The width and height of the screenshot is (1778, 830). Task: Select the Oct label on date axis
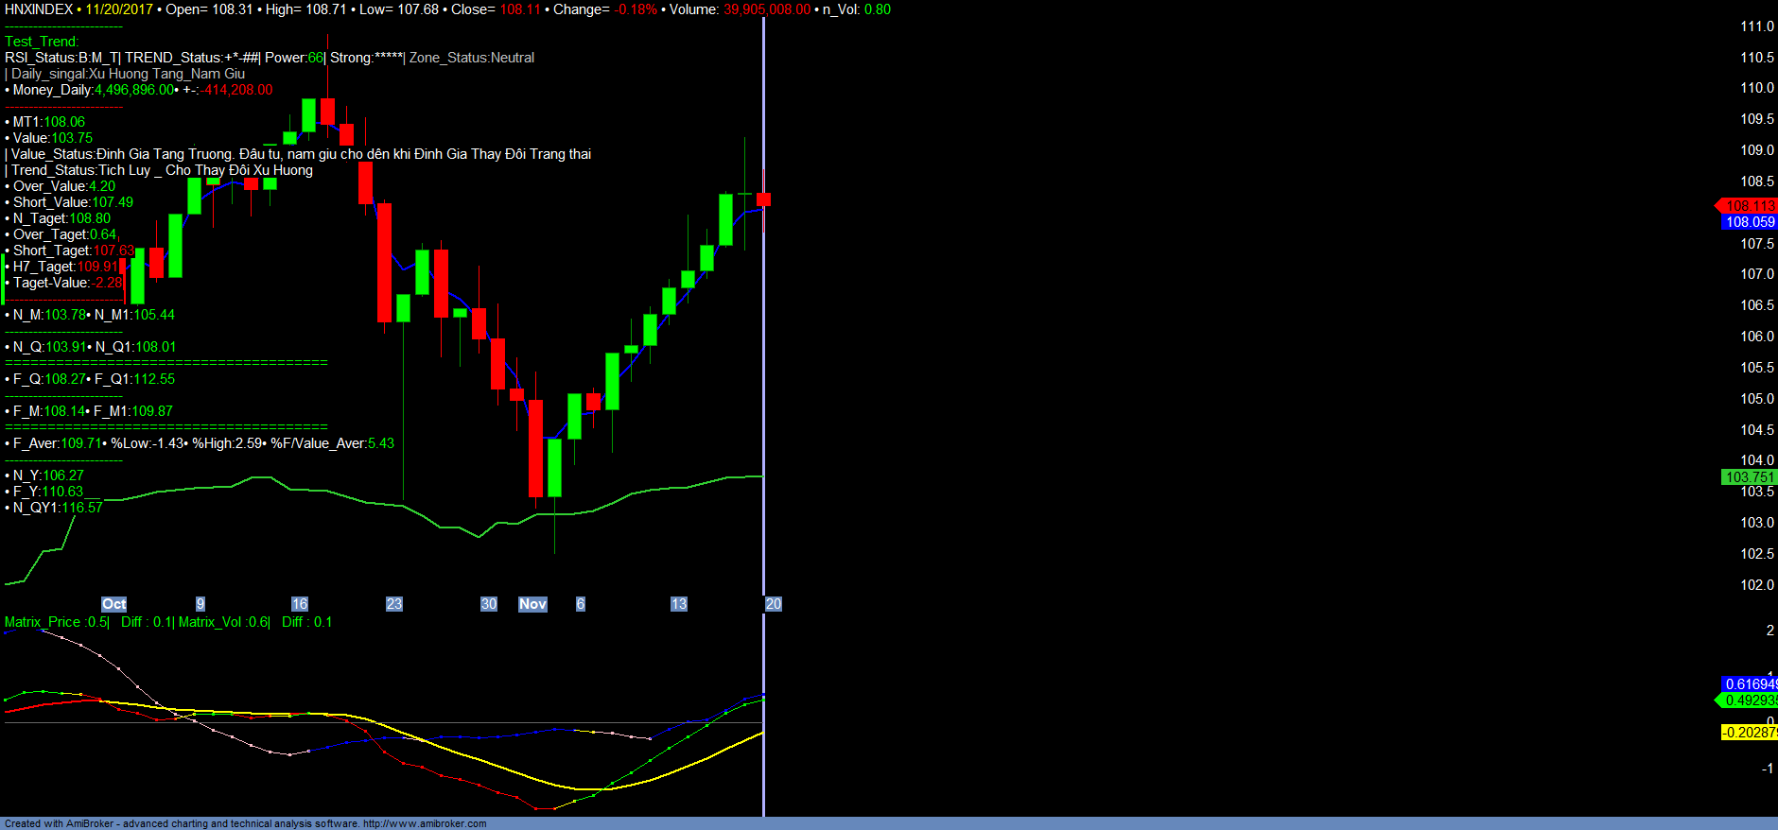pyautogui.click(x=113, y=604)
